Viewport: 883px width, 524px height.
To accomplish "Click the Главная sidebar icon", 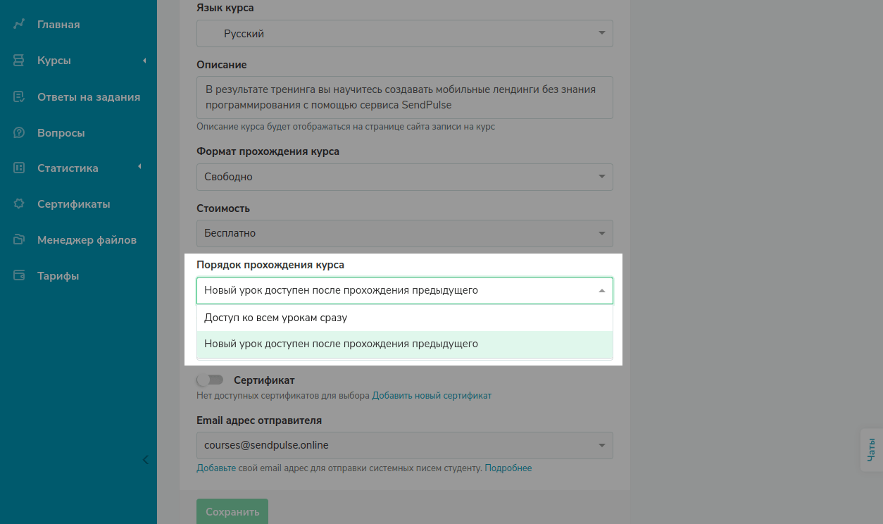I will [19, 25].
